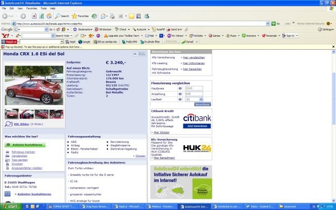This screenshot has height=210, width=336.
Task: Click the Print icon in toolbar
Action: 112,16
